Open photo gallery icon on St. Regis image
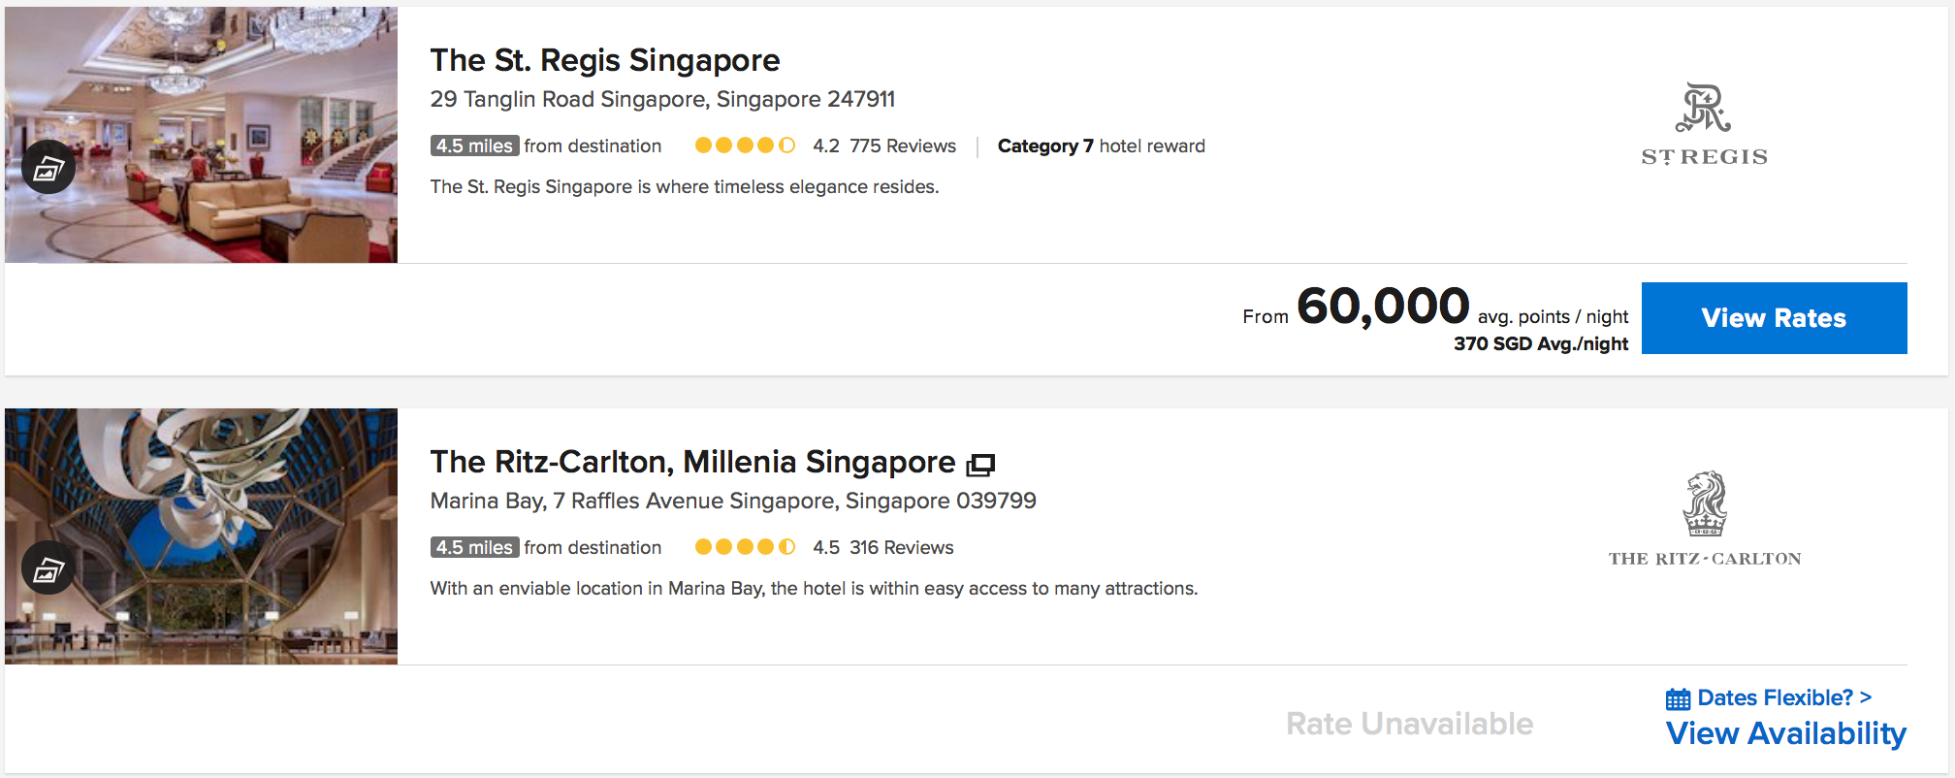Image resolution: width=1955 pixels, height=778 pixels. (x=48, y=168)
